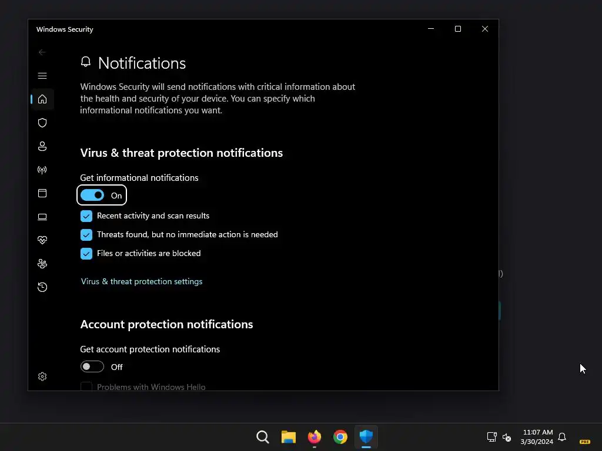602x451 pixels.
Task: Open Device security laptop icon
Action: point(42,217)
